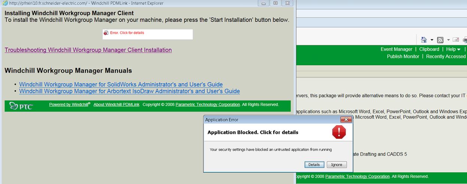This screenshot has height=184, width=467.
Task: Click the 'Windchill Workgroup Manager Manuals' heading
Action: coord(68,70)
